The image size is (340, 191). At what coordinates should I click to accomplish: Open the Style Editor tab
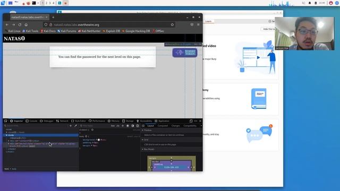[x=79, y=121]
